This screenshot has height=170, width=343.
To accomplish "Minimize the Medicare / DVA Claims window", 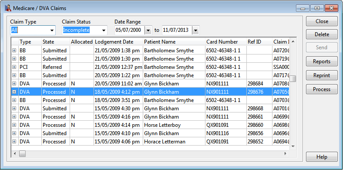I will [x=303, y=9].
